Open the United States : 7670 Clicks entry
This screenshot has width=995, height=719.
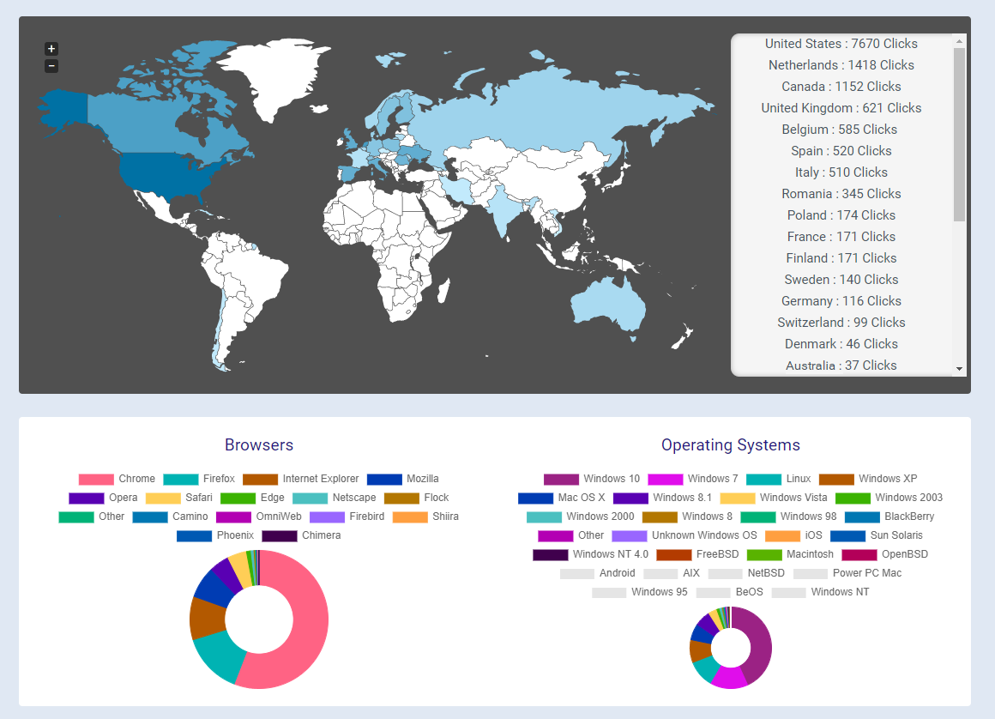[x=841, y=43]
